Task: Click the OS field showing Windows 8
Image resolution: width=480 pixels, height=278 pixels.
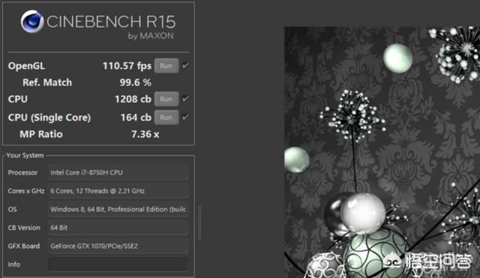Action: [118, 209]
